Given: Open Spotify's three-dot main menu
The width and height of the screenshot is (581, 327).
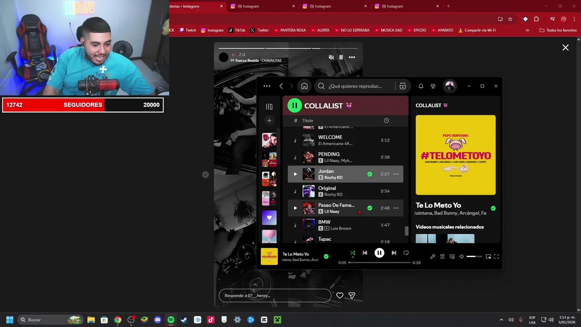Looking at the screenshot, I should [267, 86].
